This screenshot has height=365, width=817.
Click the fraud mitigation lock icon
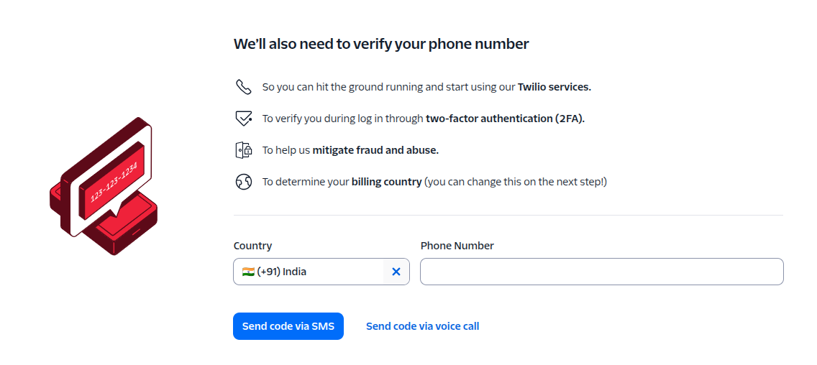pos(243,150)
